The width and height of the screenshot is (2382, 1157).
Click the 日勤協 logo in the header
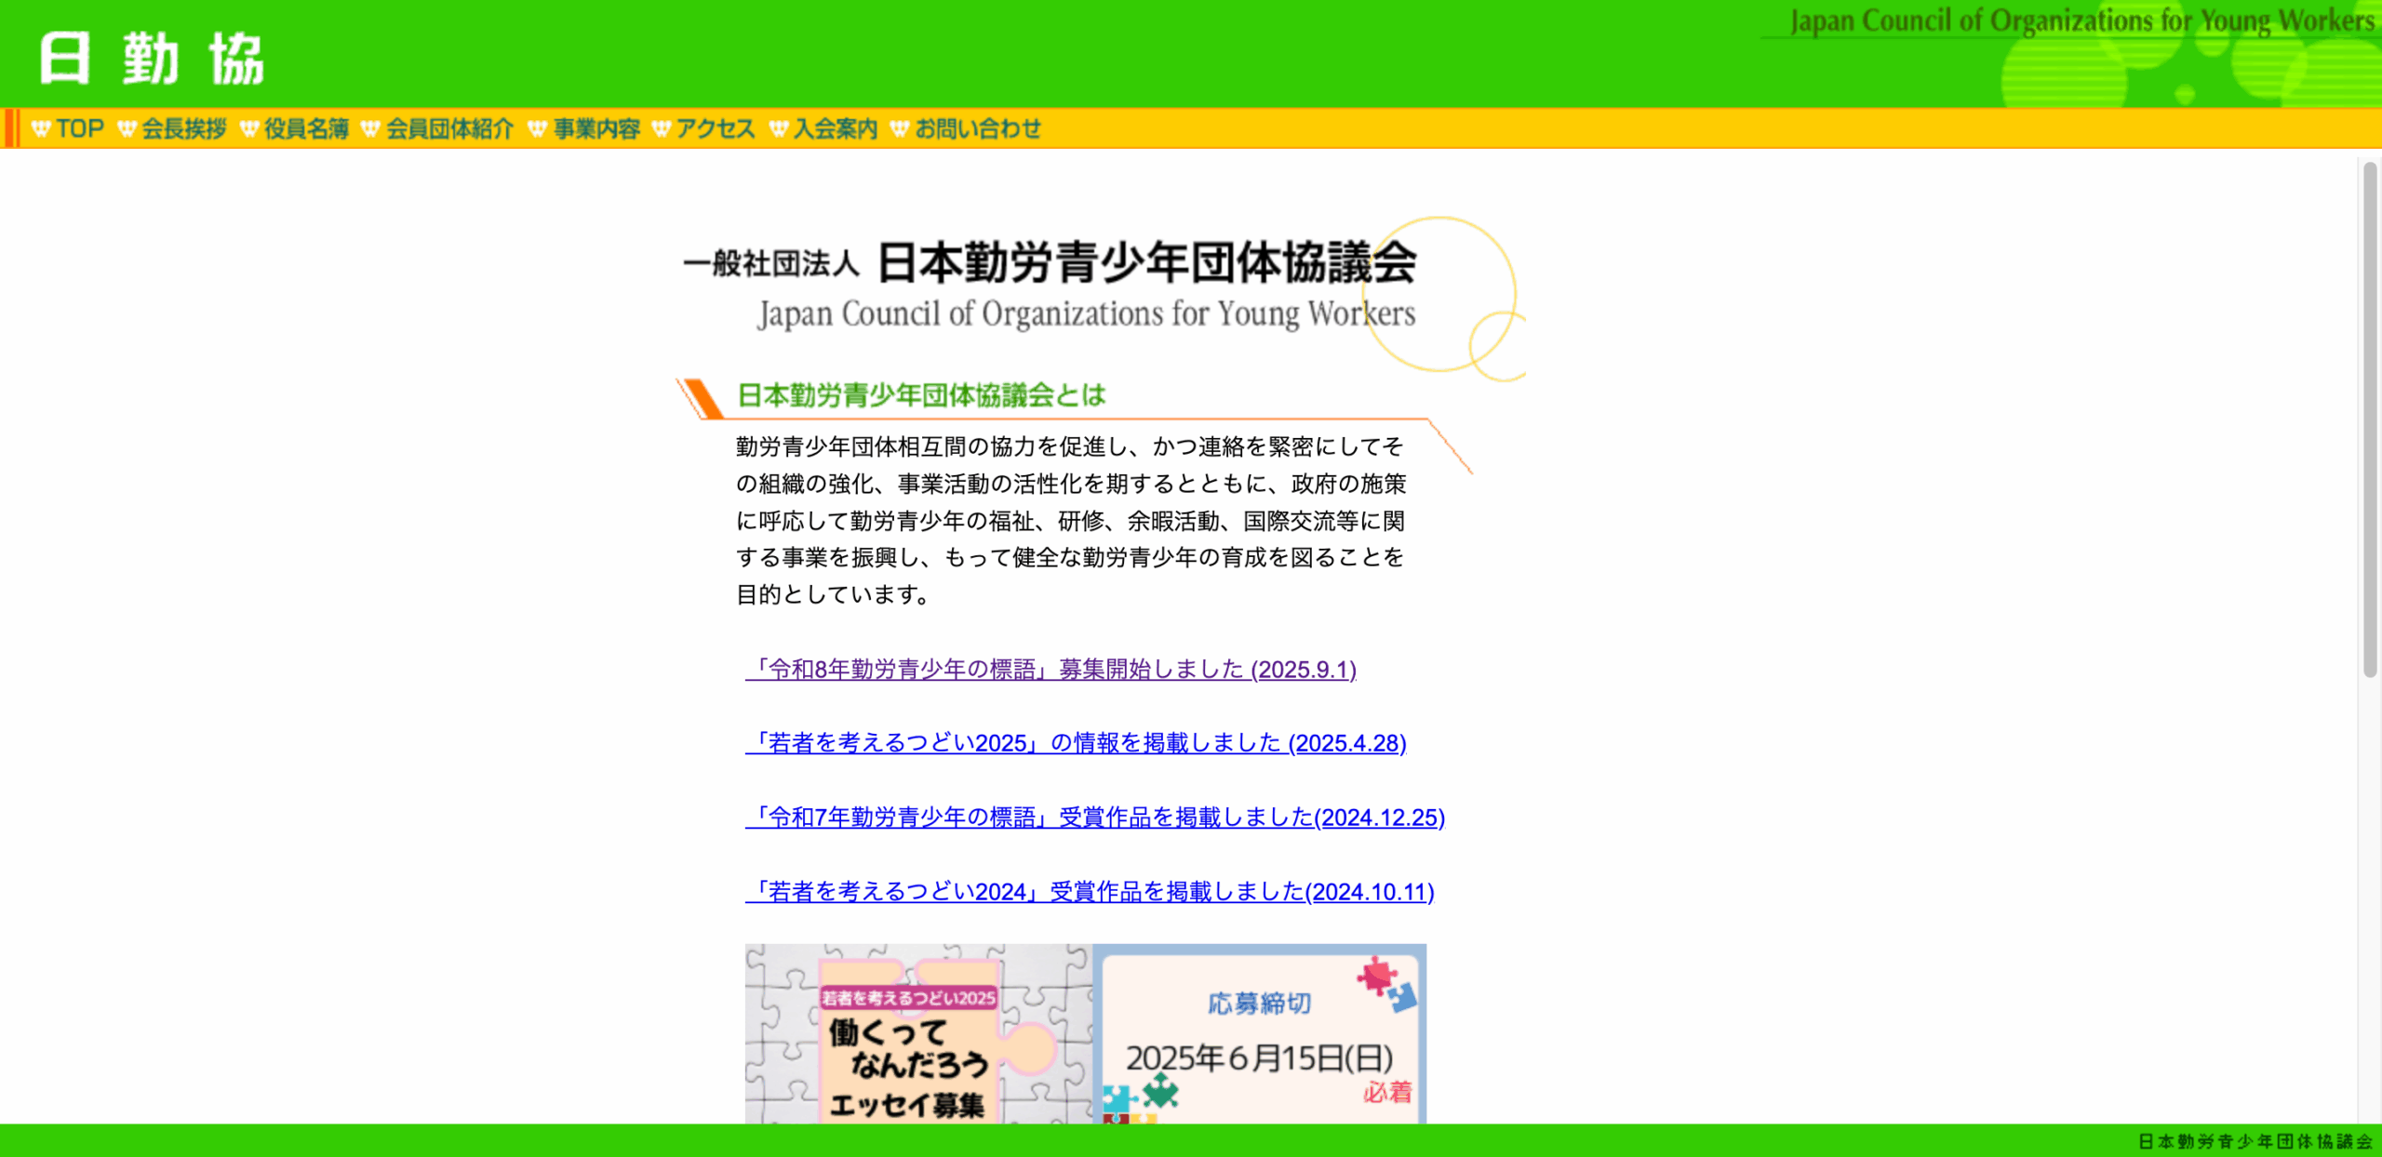coord(152,58)
